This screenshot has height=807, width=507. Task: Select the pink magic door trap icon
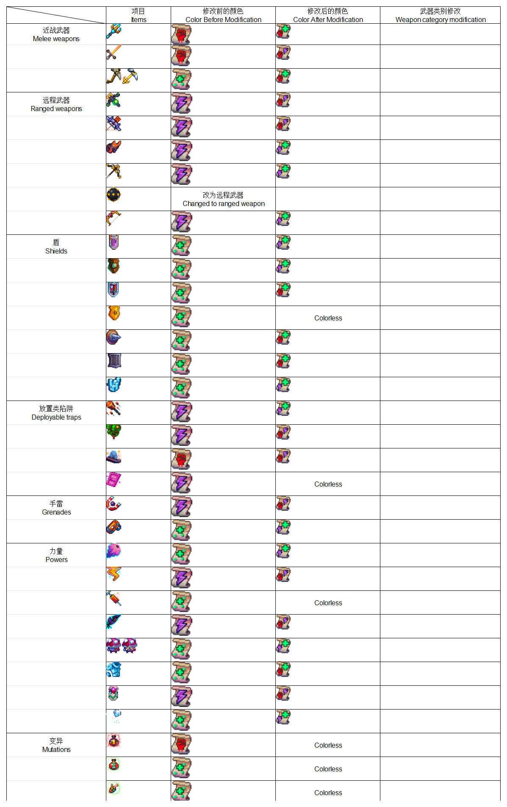coord(114,480)
